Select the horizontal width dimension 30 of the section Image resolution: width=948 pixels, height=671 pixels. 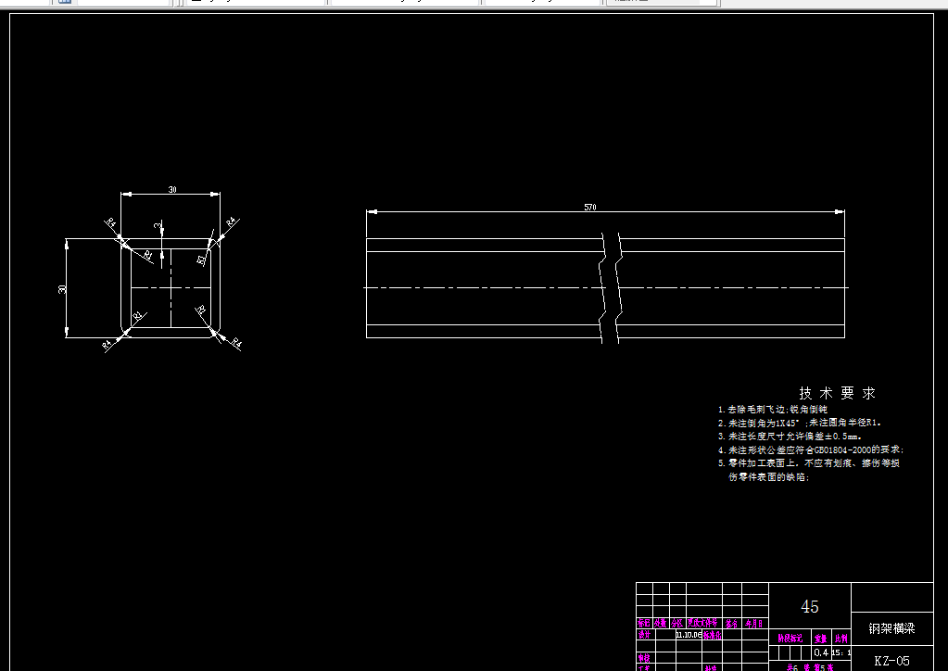(172, 190)
